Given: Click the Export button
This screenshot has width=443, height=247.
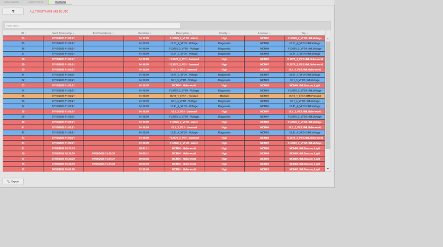Looking at the screenshot, I should pos(13,181).
